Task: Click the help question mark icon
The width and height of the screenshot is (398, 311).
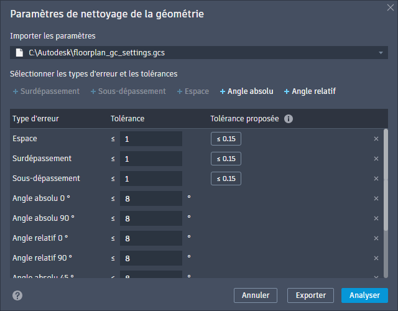Action: [17, 295]
